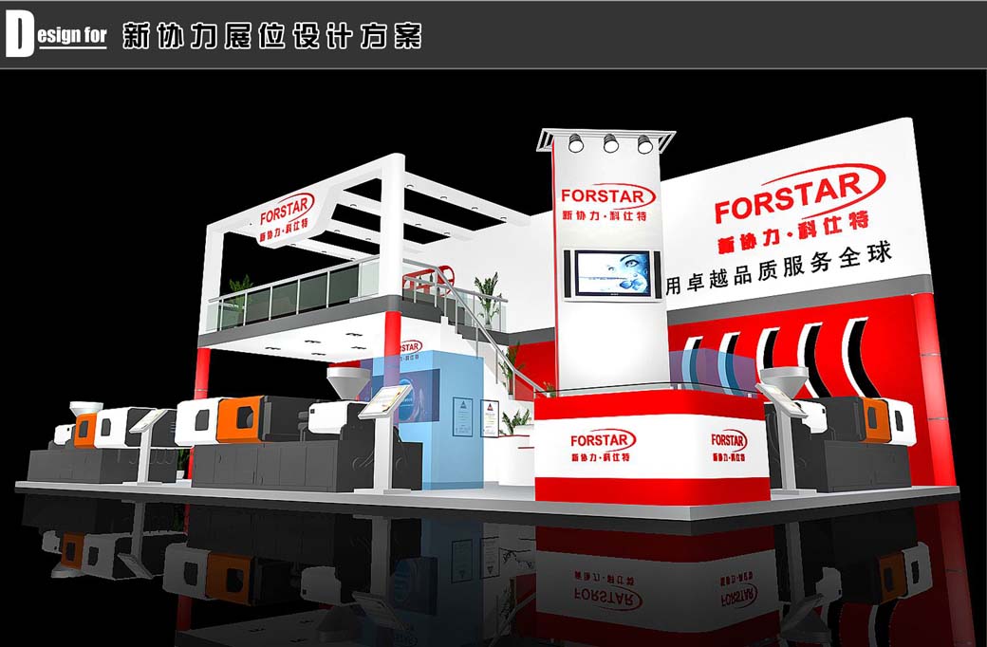987x647 pixels.
Task: Open the TV screen on the tower
Action: tap(607, 273)
